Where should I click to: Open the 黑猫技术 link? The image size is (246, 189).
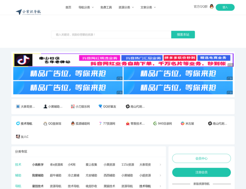(109, 186)
